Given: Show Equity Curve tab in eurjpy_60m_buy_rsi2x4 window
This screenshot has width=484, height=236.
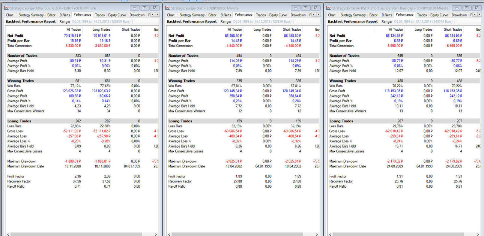Looking at the screenshot, I should [117, 15].
